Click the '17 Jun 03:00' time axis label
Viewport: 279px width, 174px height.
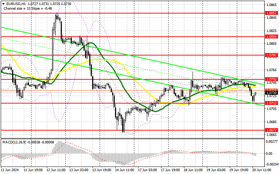(x=148, y=170)
